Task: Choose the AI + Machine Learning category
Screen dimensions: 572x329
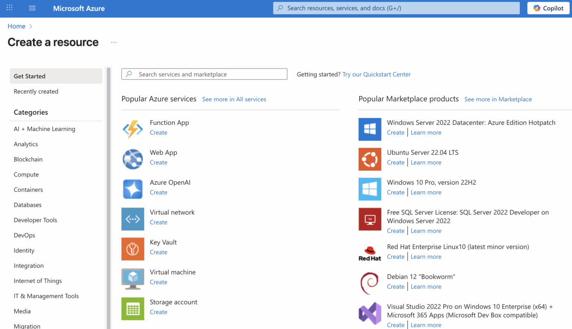Action: [x=44, y=129]
